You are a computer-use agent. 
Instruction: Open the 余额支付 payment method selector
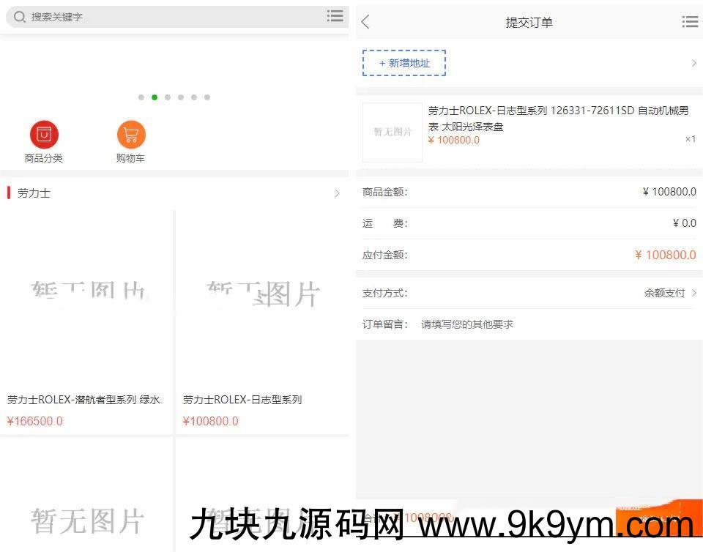(x=669, y=293)
